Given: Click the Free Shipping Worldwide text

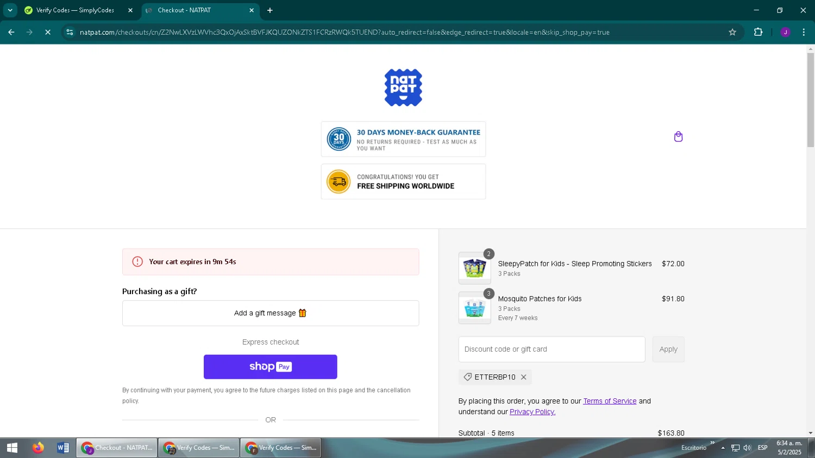Looking at the screenshot, I should (x=405, y=186).
